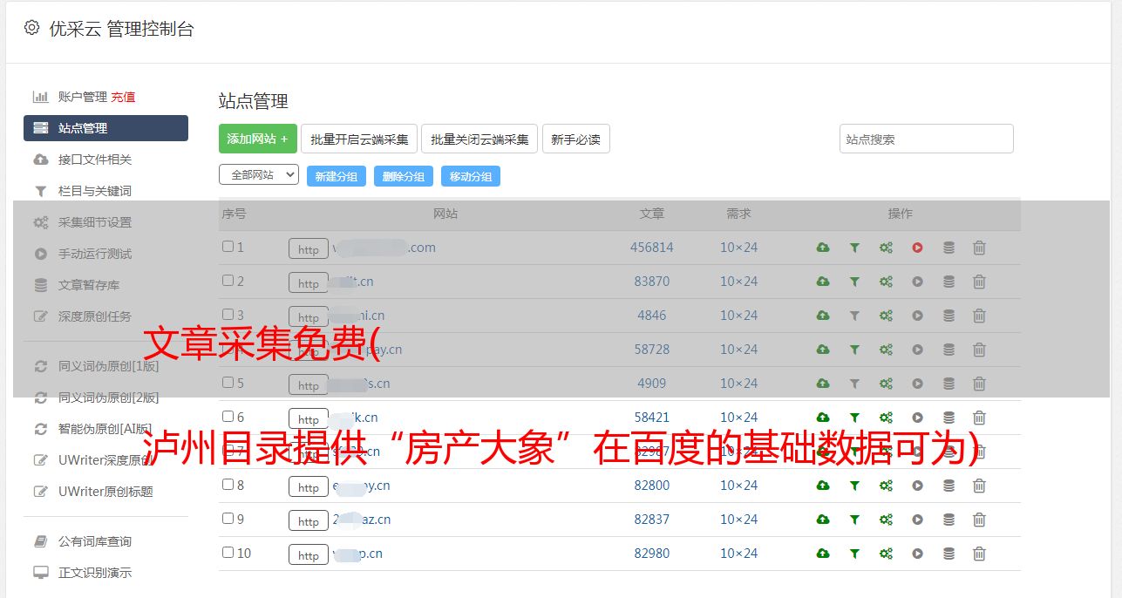Click the green 添加网站 button

point(257,139)
